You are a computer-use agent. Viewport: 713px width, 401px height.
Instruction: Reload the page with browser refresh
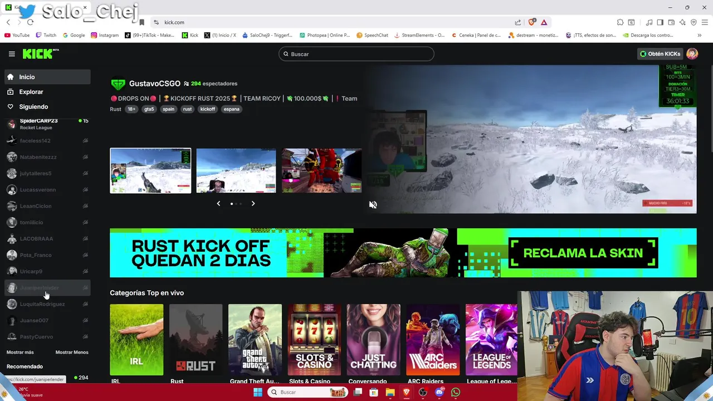30,22
